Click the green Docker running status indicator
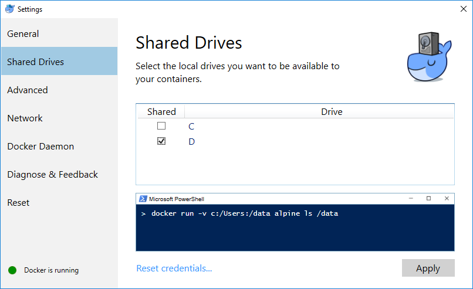The height and width of the screenshot is (289, 473). tap(12, 270)
